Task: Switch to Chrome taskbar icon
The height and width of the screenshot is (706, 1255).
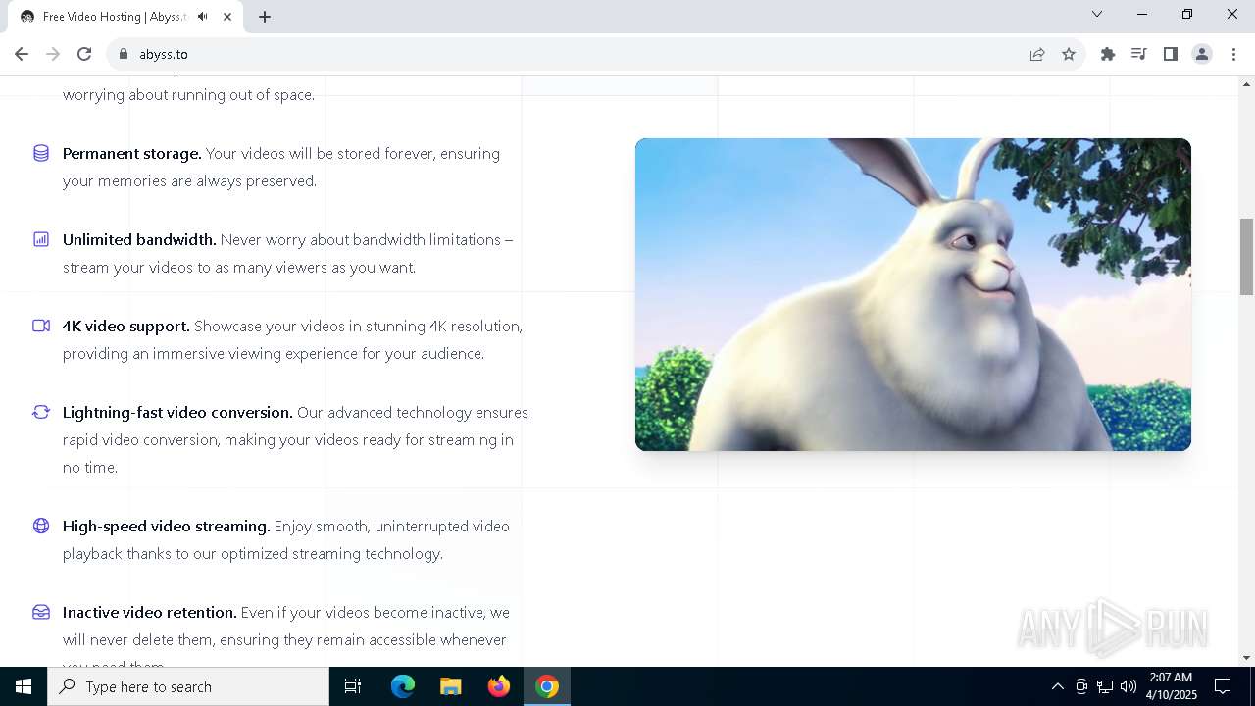Action: (547, 686)
